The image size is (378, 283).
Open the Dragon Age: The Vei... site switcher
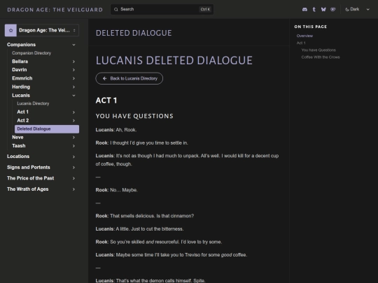[42, 30]
